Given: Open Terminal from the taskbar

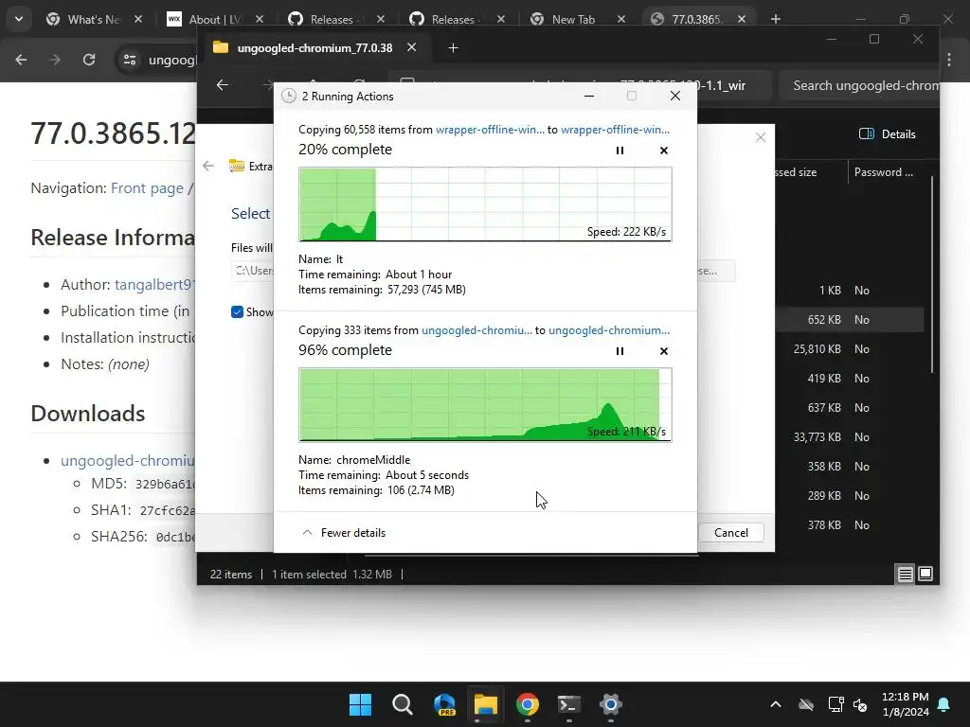Looking at the screenshot, I should tap(569, 704).
